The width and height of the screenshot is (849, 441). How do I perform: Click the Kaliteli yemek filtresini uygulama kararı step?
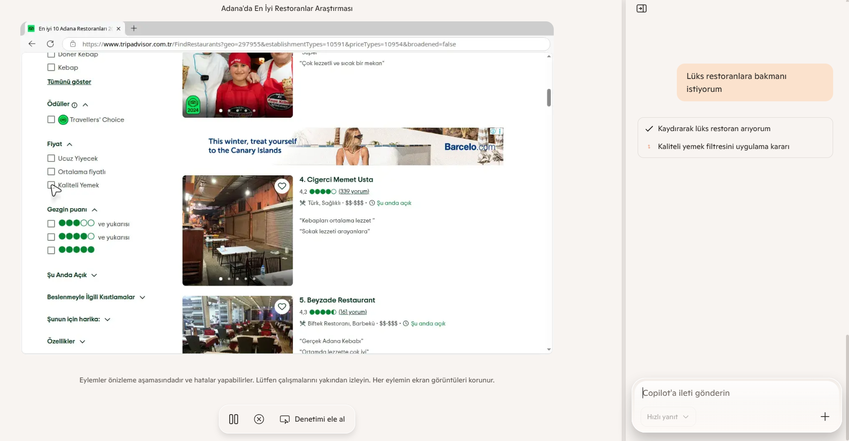click(723, 147)
